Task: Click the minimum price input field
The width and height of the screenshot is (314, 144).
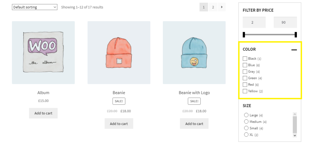Action: tap(254, 22)
